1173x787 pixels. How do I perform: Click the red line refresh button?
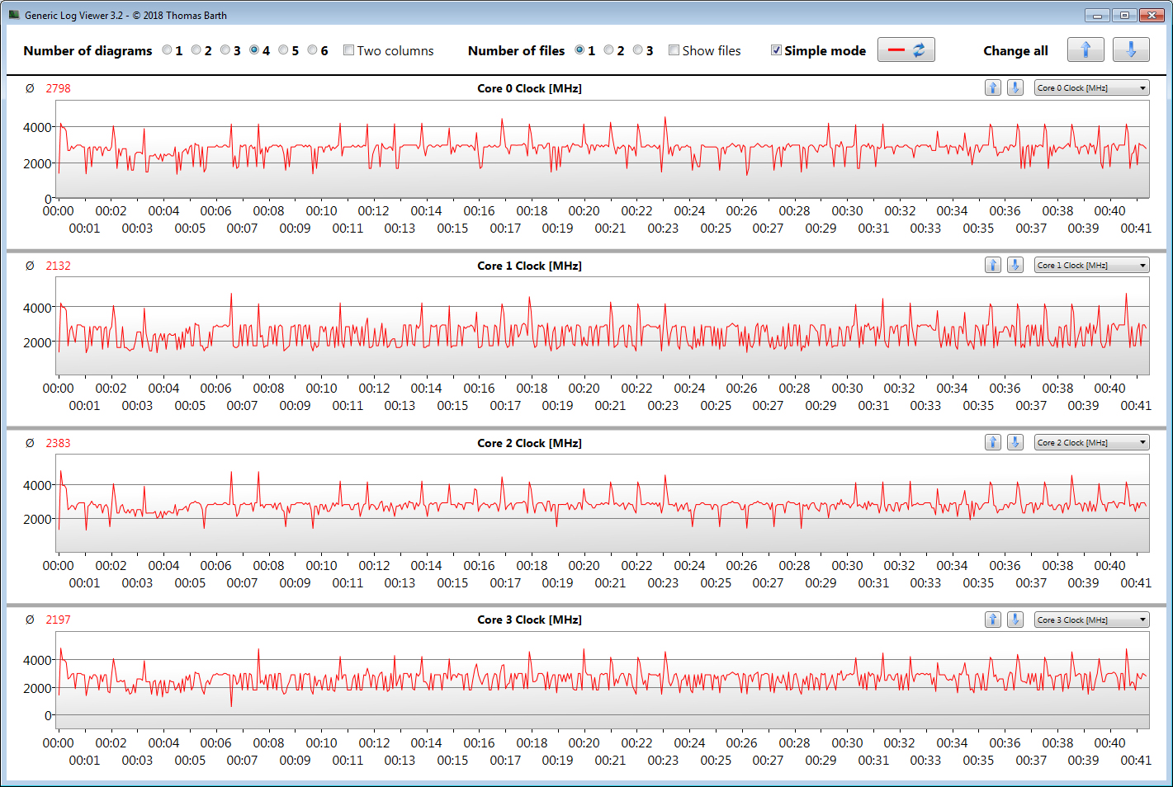coord(906,50)
